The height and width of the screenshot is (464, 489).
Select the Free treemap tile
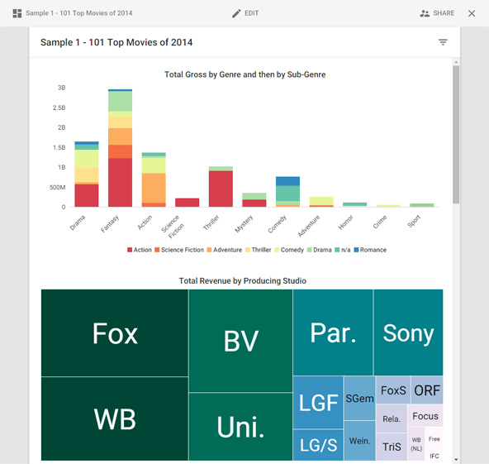click(434, 439)
